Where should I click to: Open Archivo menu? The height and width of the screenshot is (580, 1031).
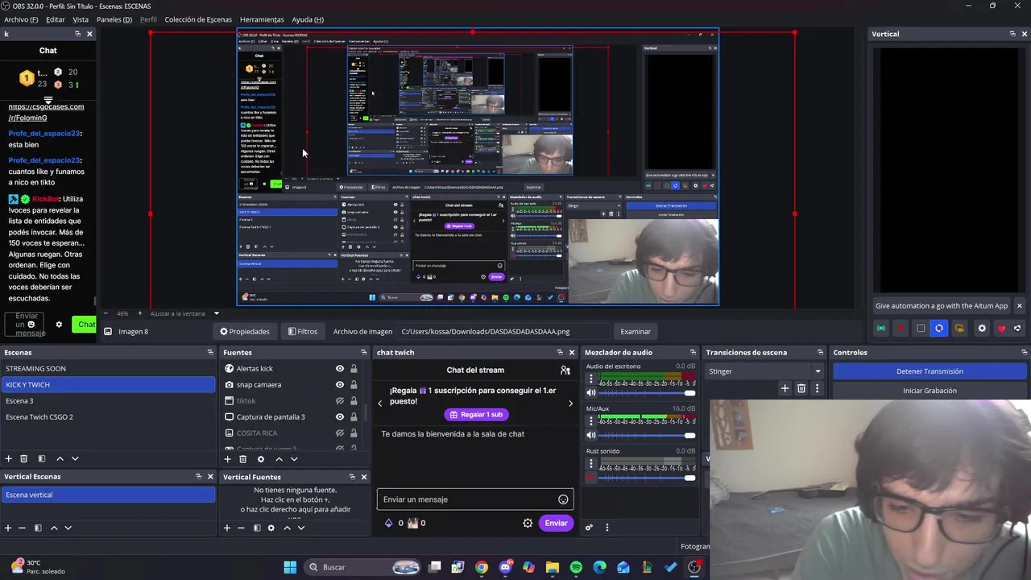[21, 19]
